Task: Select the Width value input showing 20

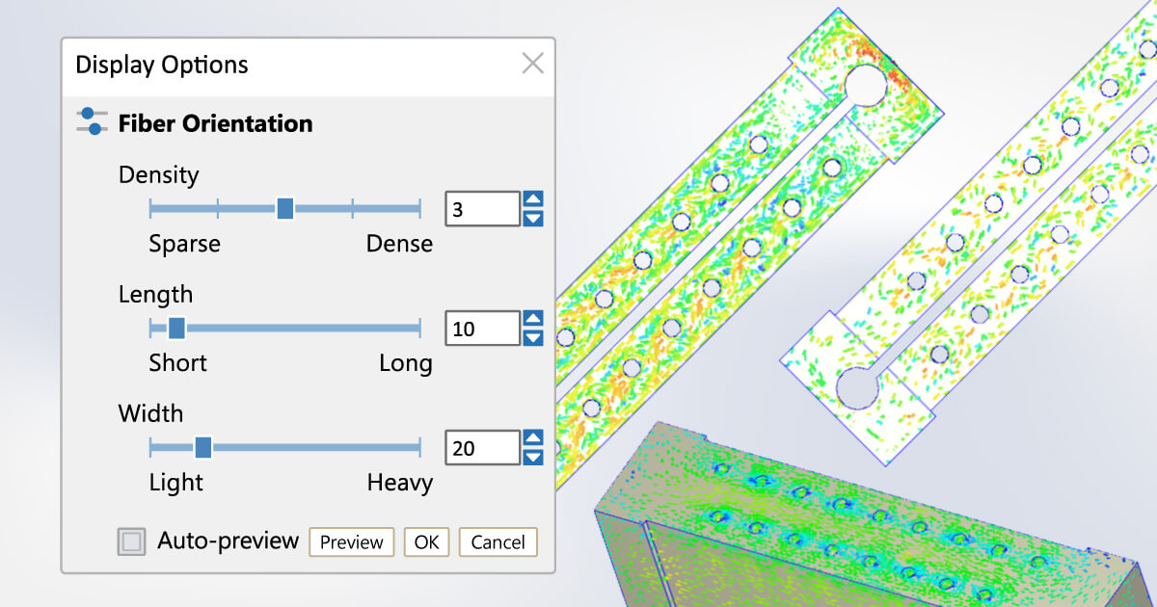Action: click(481, 447)
